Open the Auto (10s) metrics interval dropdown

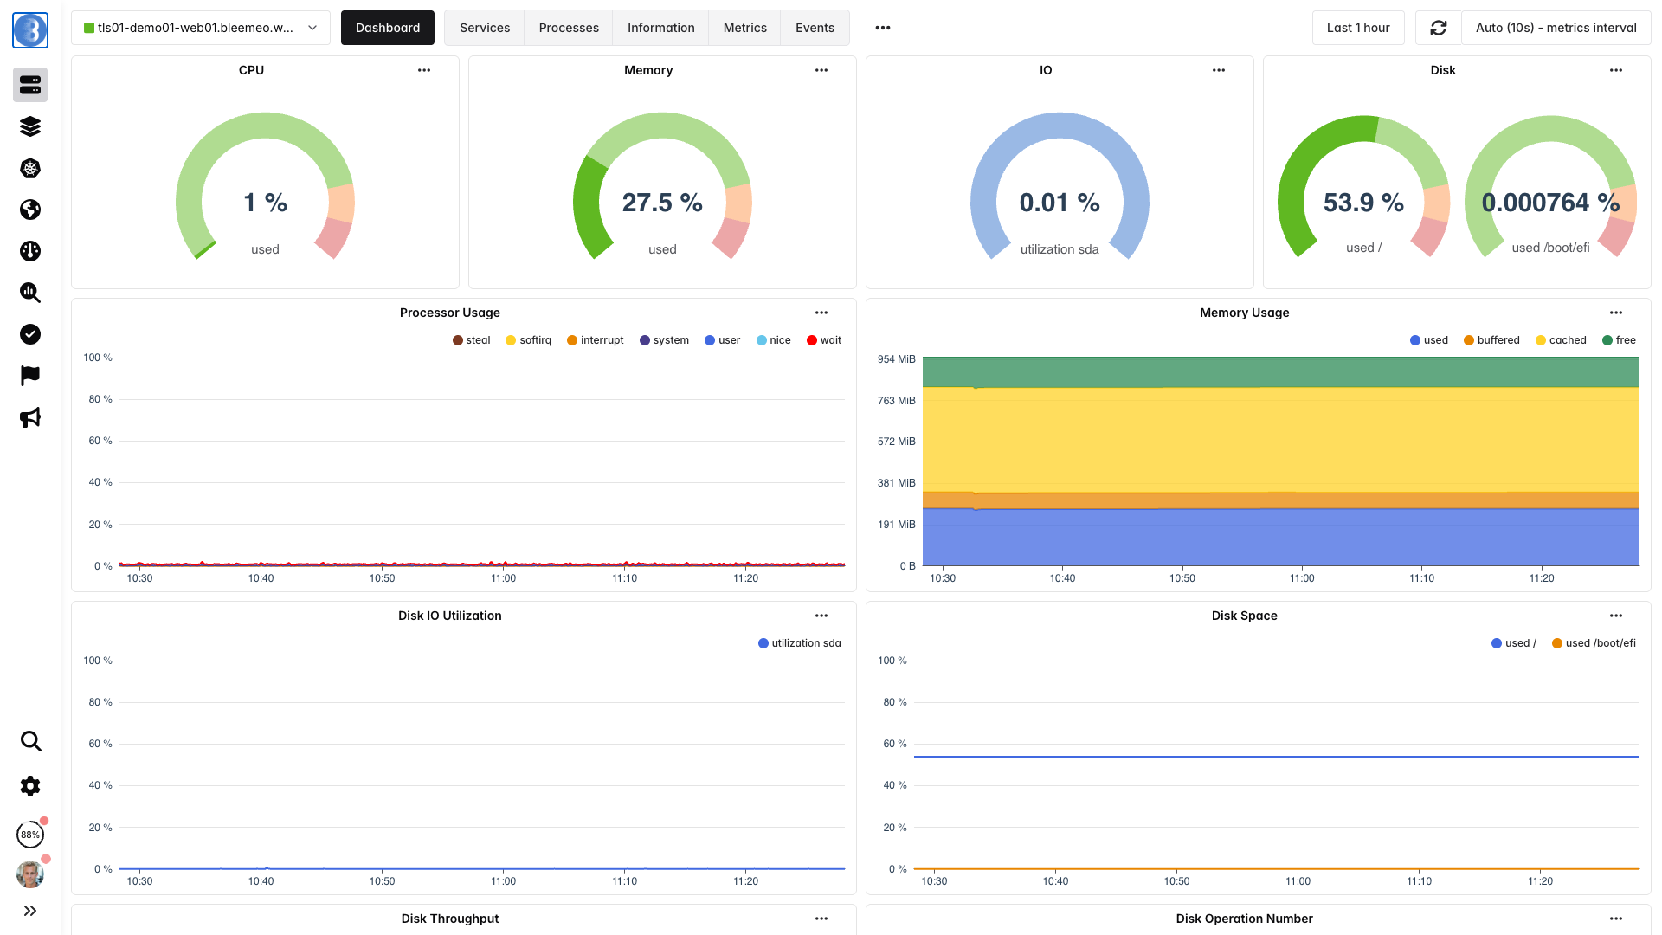pyautogui.click(x=1556, y=28)
